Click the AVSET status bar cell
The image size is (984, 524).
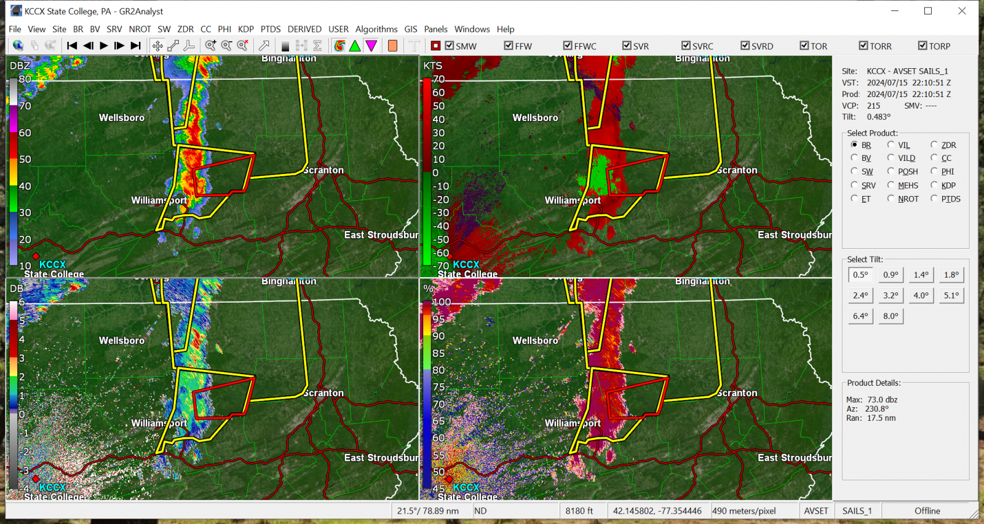coord(816,510)
